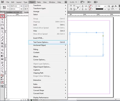Choose Lock from the Object menu
The height and width of the screenshot is (101, 120).
[x=48, y=25]
